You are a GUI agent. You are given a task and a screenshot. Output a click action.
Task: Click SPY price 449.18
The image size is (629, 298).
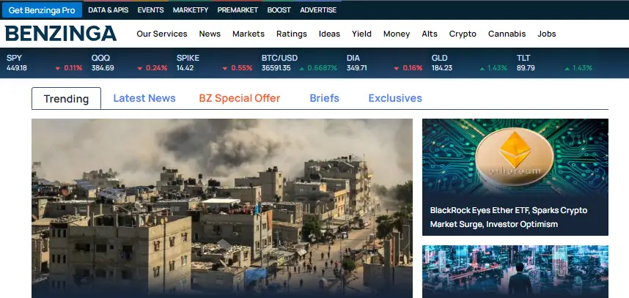[x=16, y=68]
